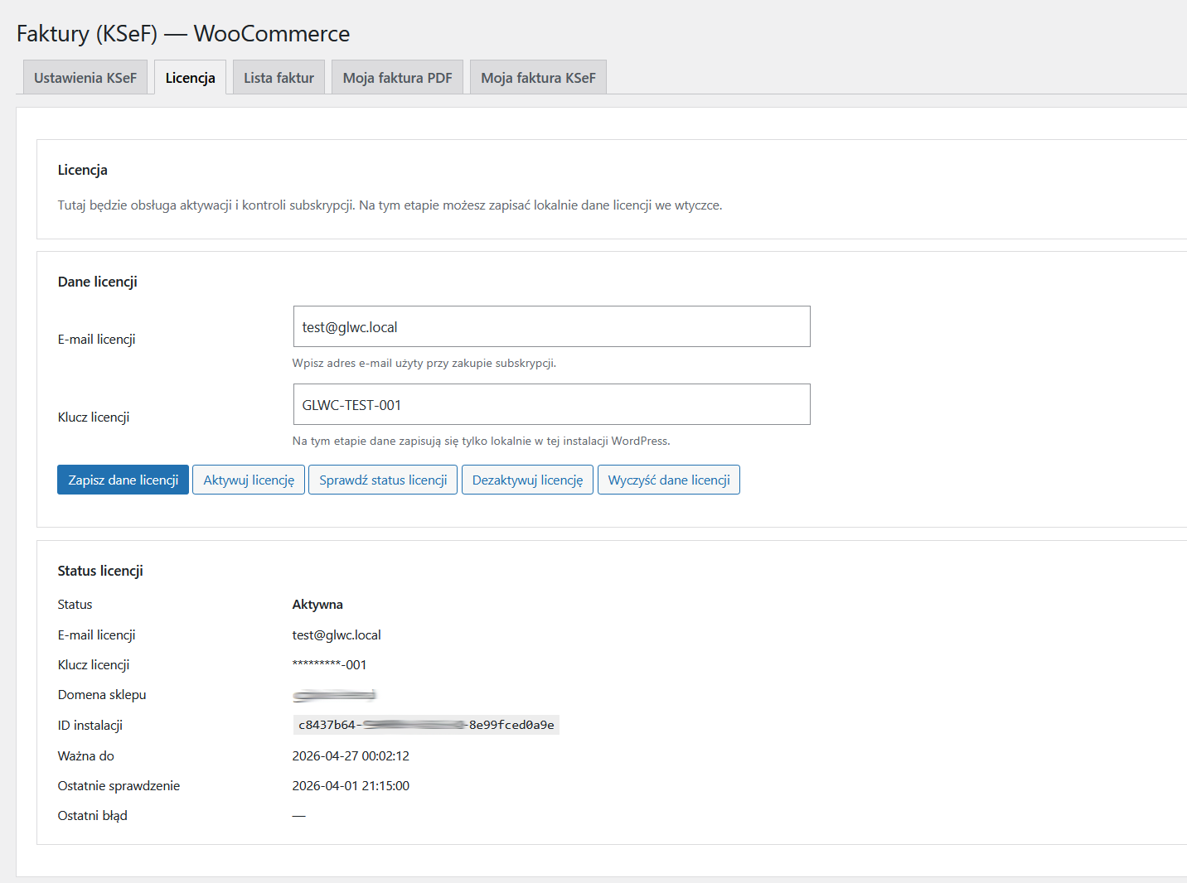This screenshot has height=883, width=1187.
Task: Click the ID instalacji code value
Action: tap(426, 725)
